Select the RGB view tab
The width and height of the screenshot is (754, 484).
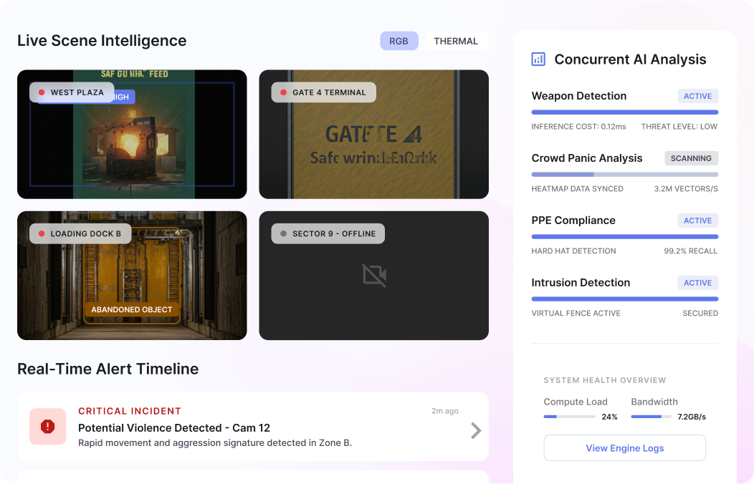click(x=399, y=41)
